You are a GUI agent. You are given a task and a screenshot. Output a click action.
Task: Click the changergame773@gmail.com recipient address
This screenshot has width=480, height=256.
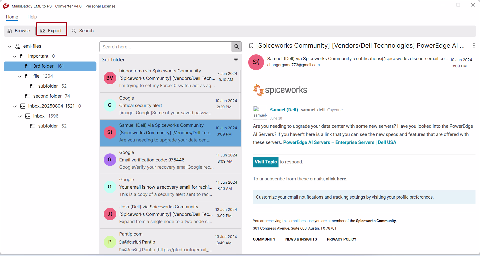point(293,65)
